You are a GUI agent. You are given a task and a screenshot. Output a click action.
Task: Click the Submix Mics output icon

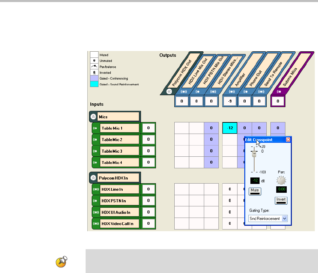point(279,91)
